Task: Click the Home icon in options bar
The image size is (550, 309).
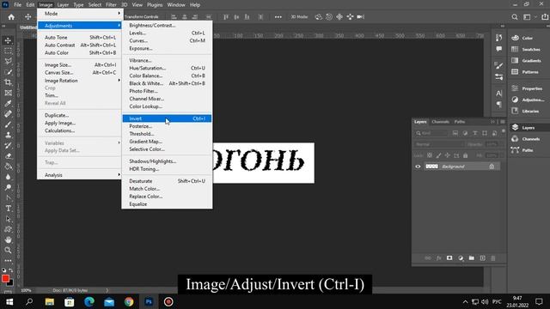Action: (11, 17)
